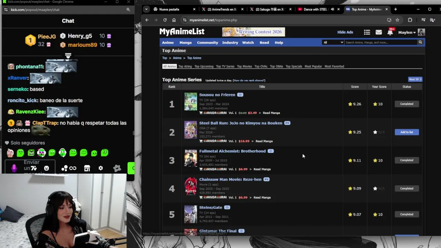Open the Chrome media control icon
Viewport: 441px width, 248px height.
click(423, 20)
